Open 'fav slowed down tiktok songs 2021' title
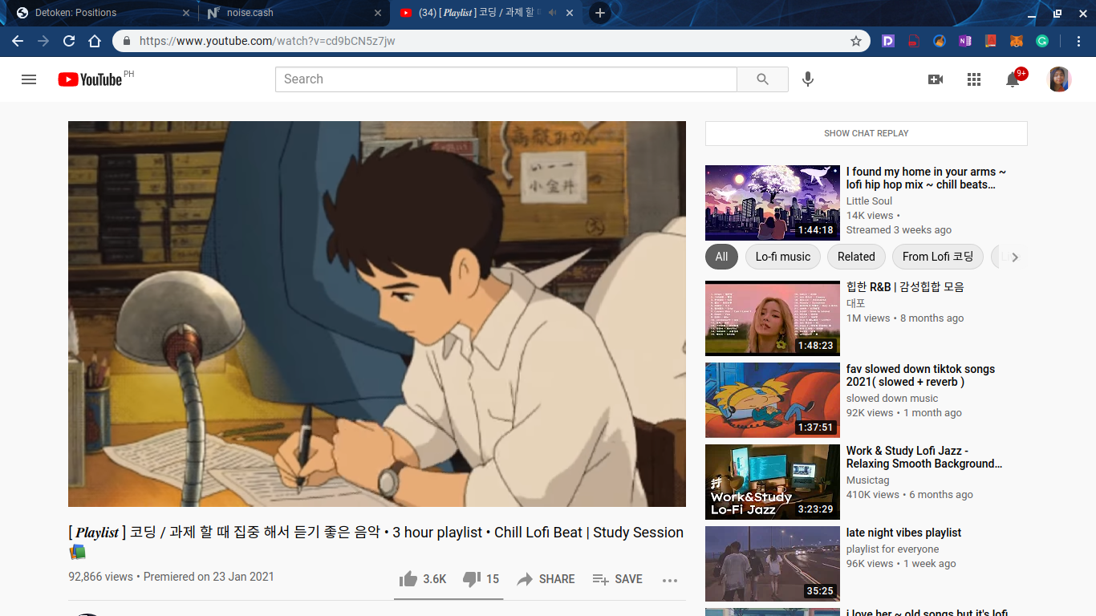 920,375
